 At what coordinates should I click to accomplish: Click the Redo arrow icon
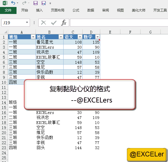[24, 3]
